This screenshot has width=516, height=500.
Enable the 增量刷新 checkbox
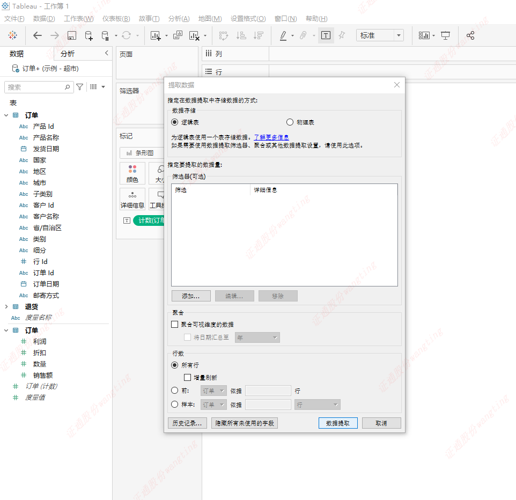pyautogui.click(x=187, y=377)
